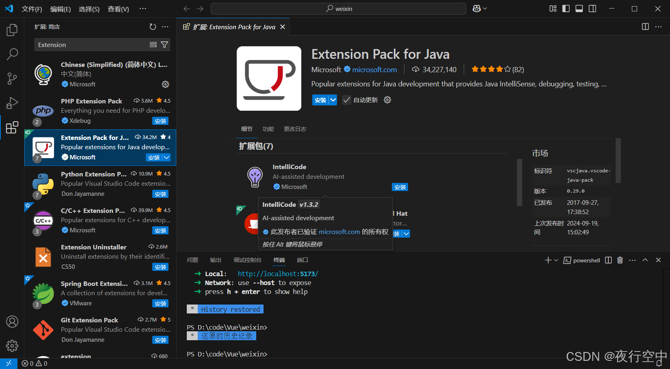Clear extensions search results icon
The width and height of the screenshot is (670, 369).
pyautogui.click(x=153, y=45)
